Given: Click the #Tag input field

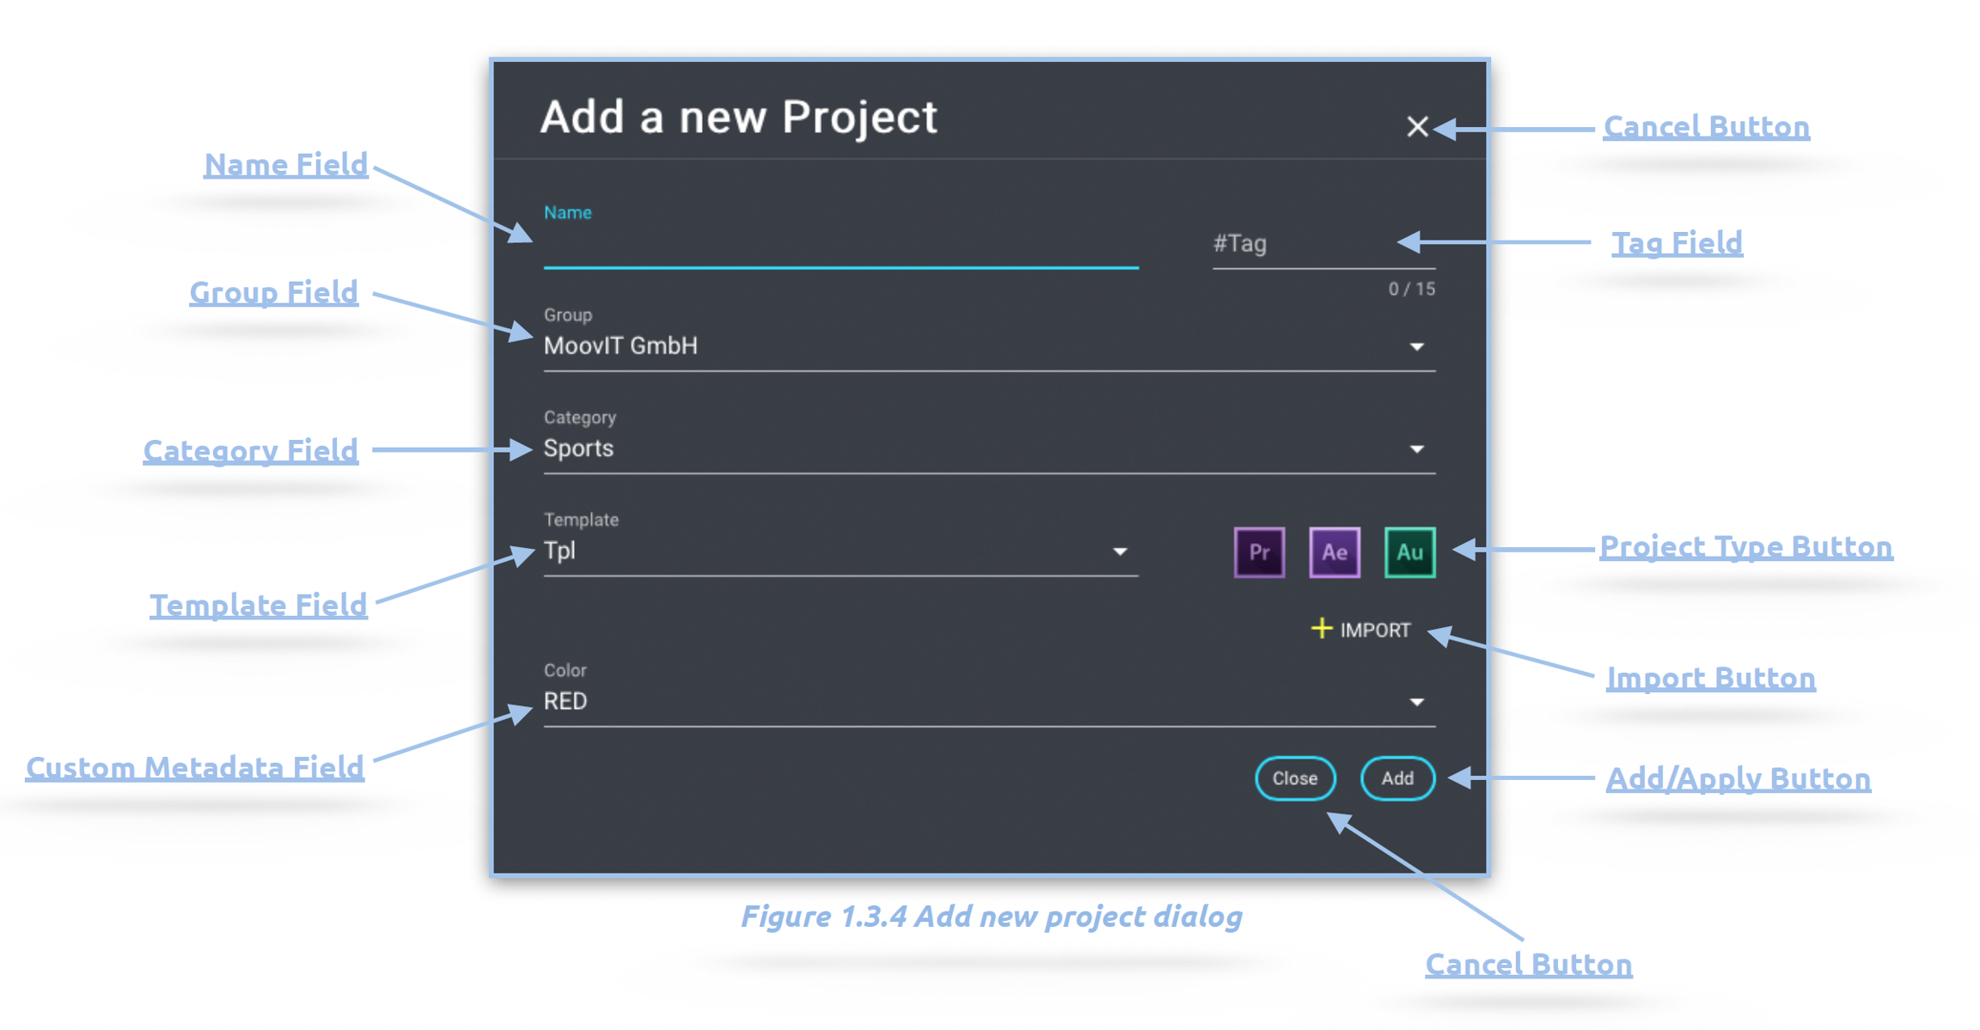Looking at the screenshot, I should point(1322,245).
